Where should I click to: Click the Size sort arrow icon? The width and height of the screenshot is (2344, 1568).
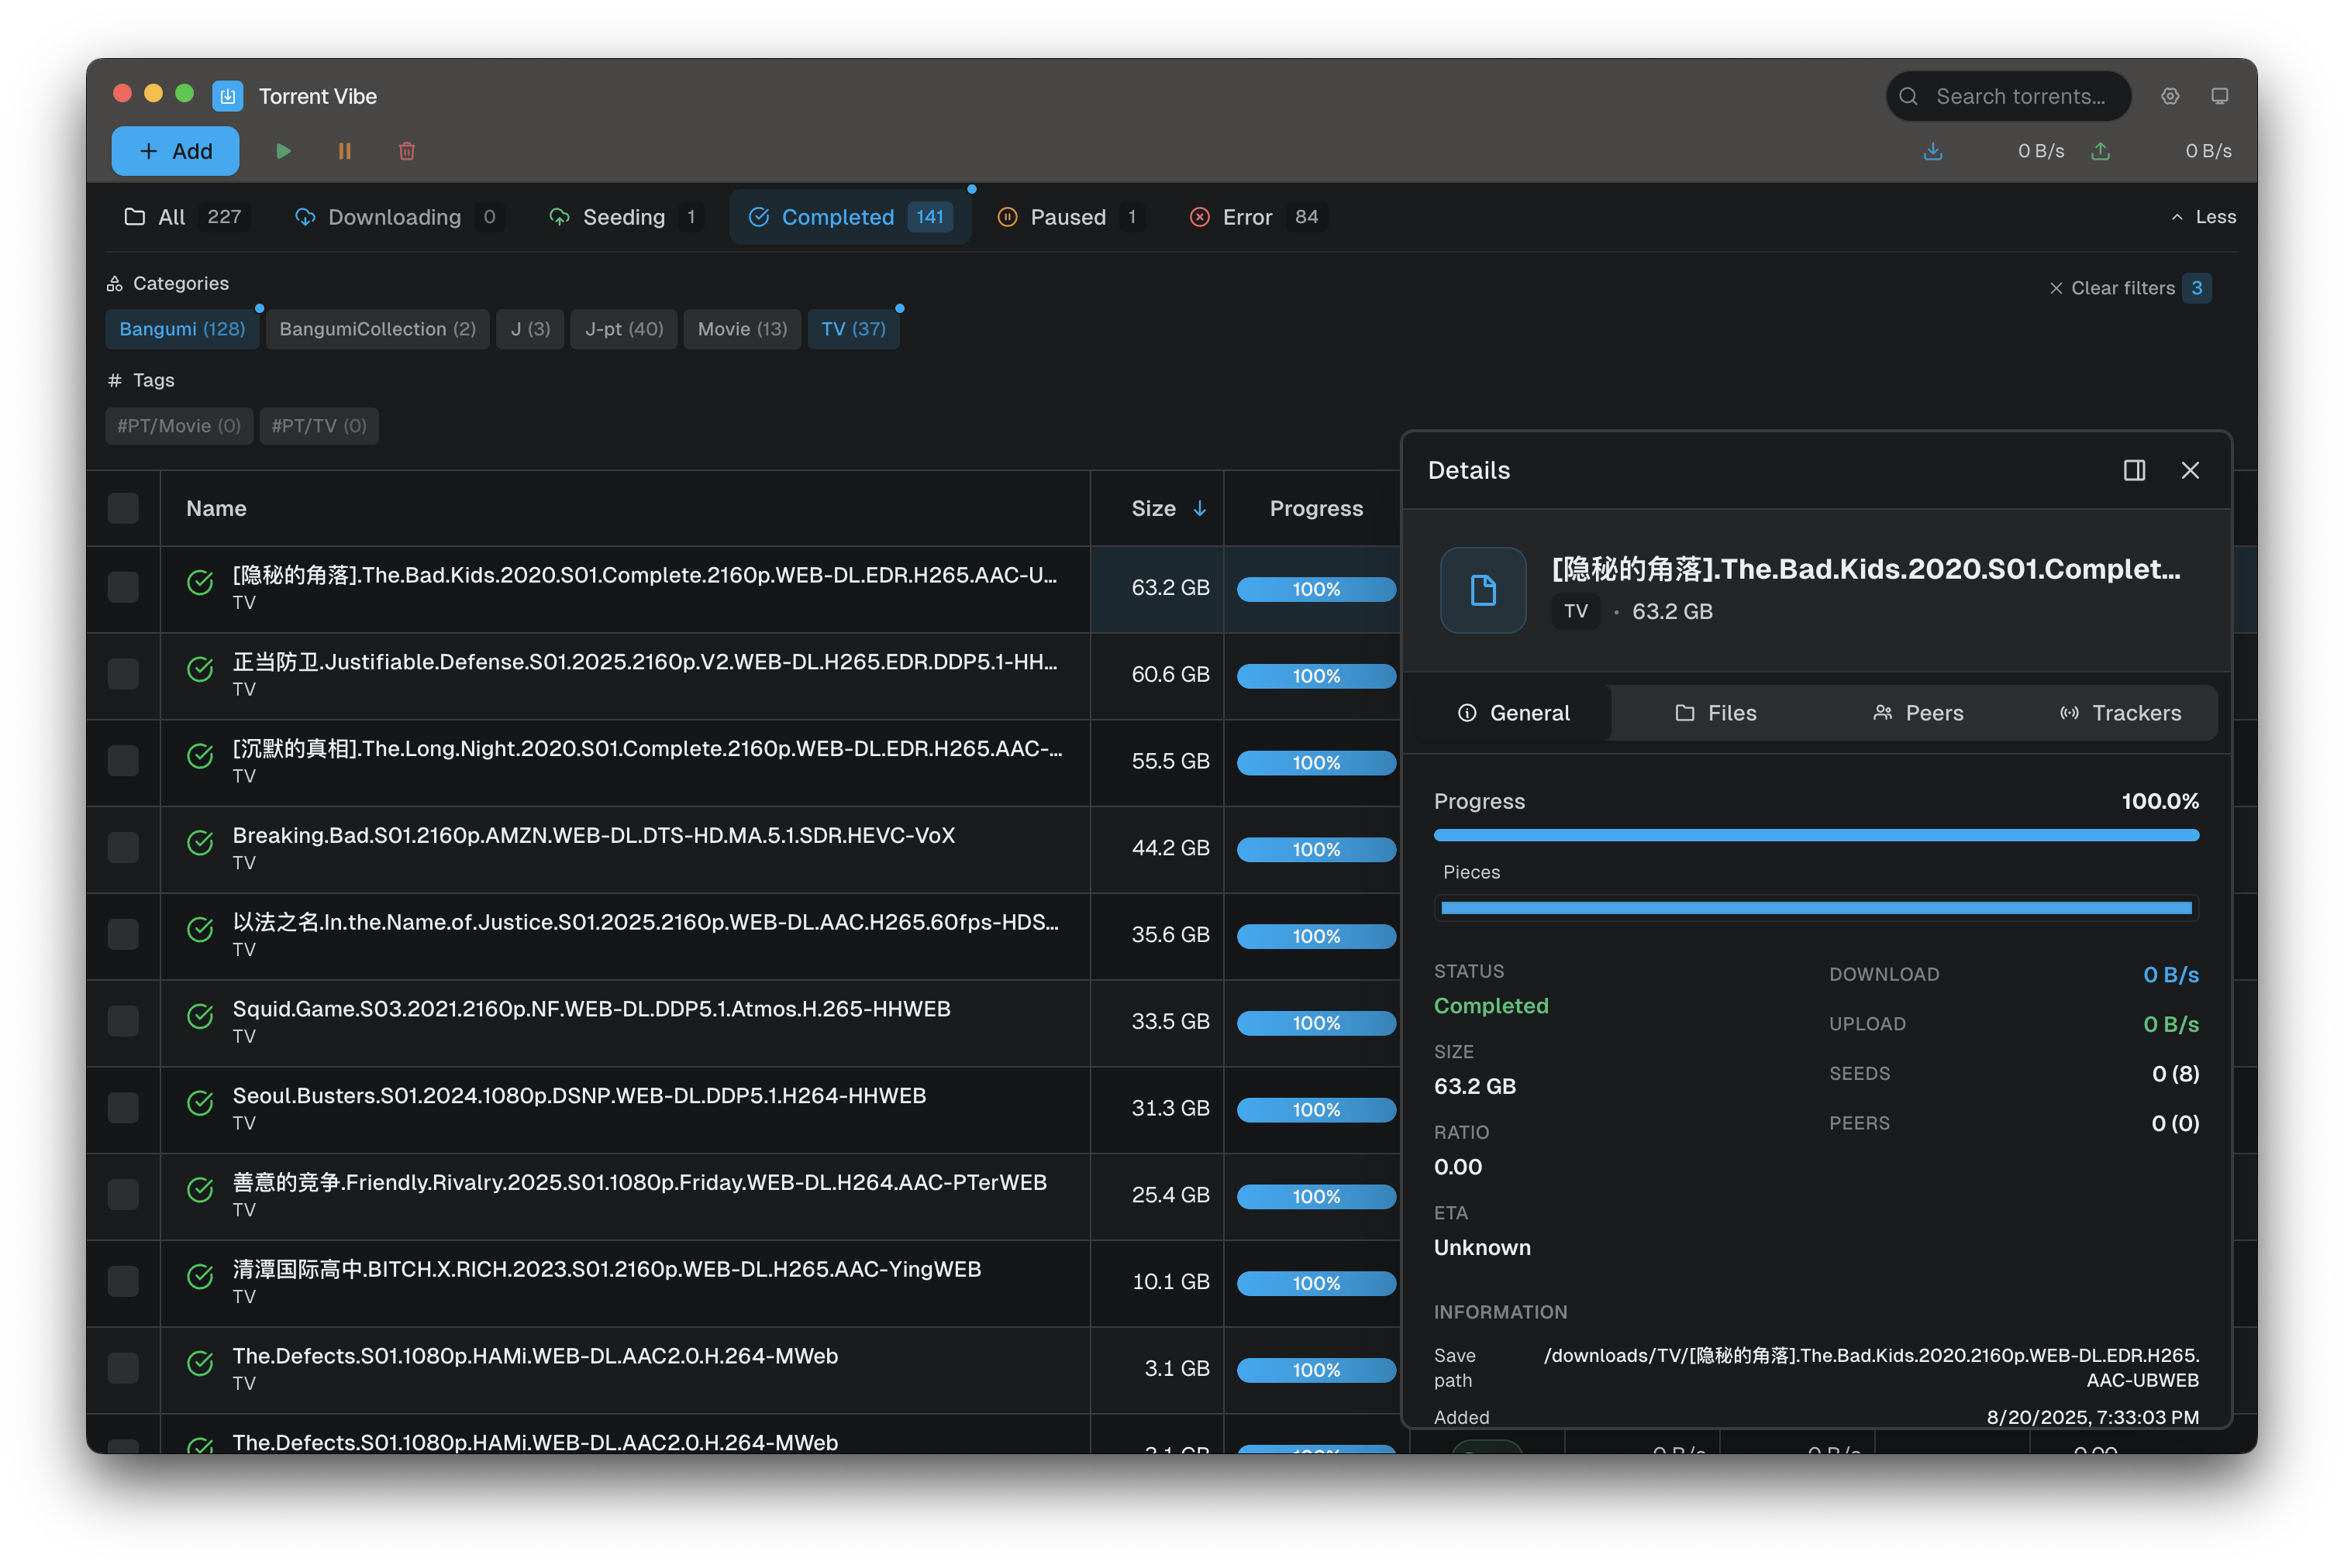[1199, 509]
